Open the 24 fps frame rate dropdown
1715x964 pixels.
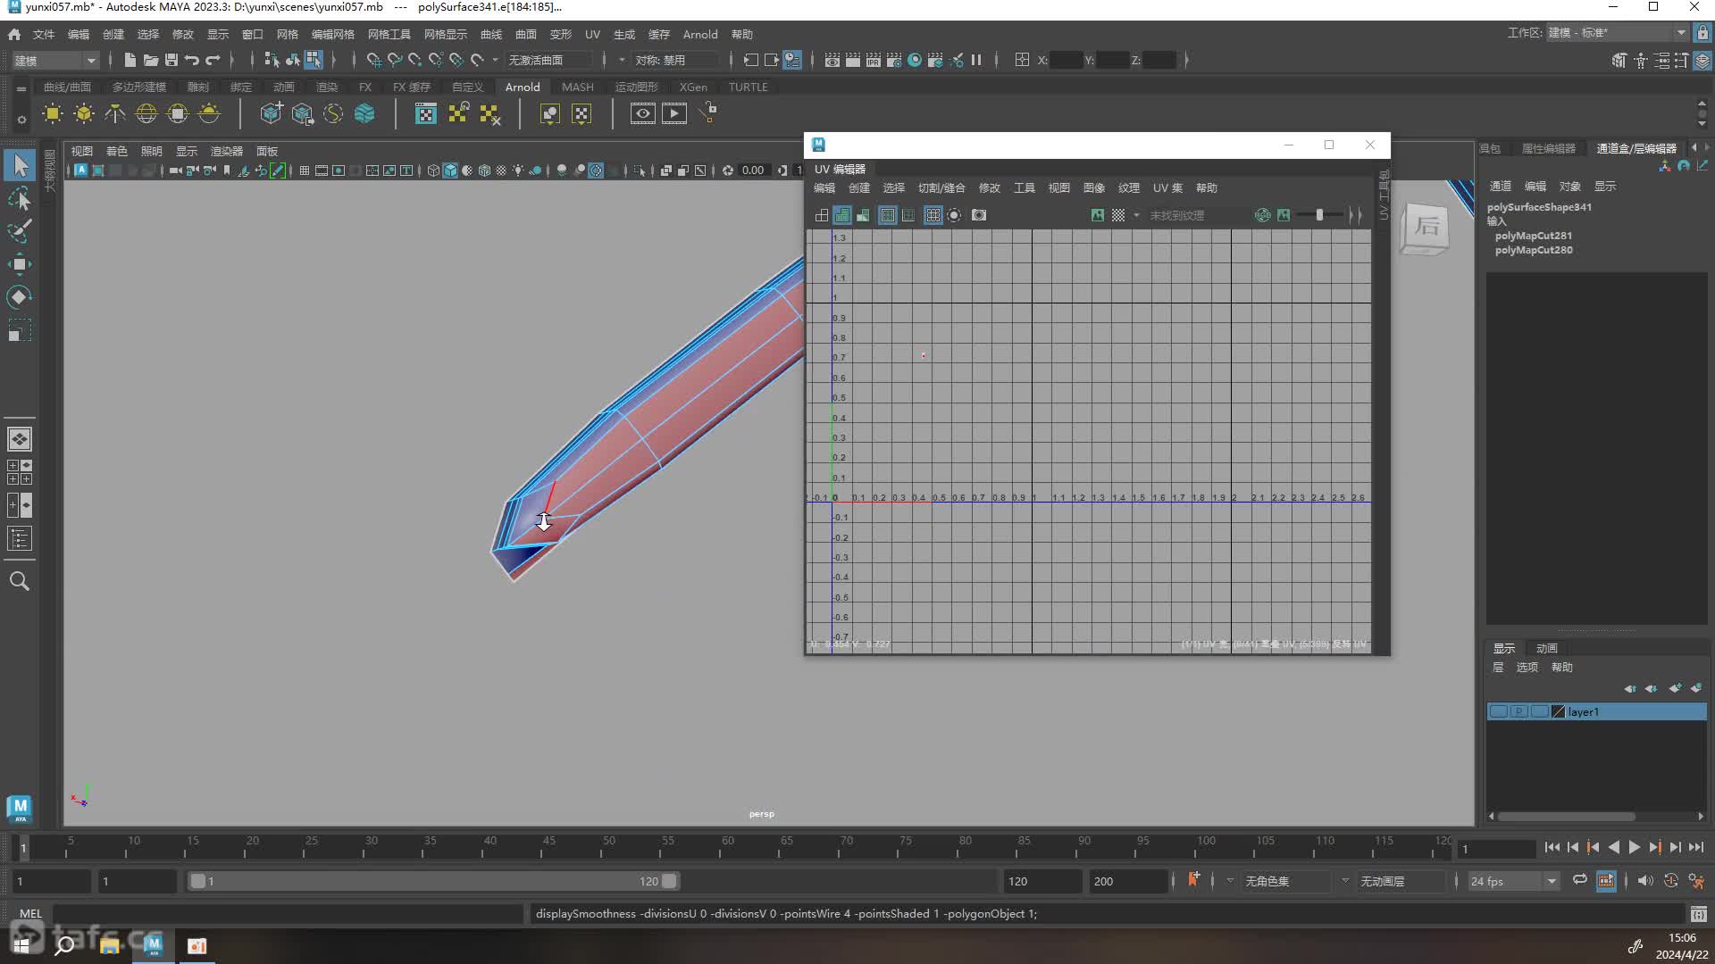pos(1513,881)
